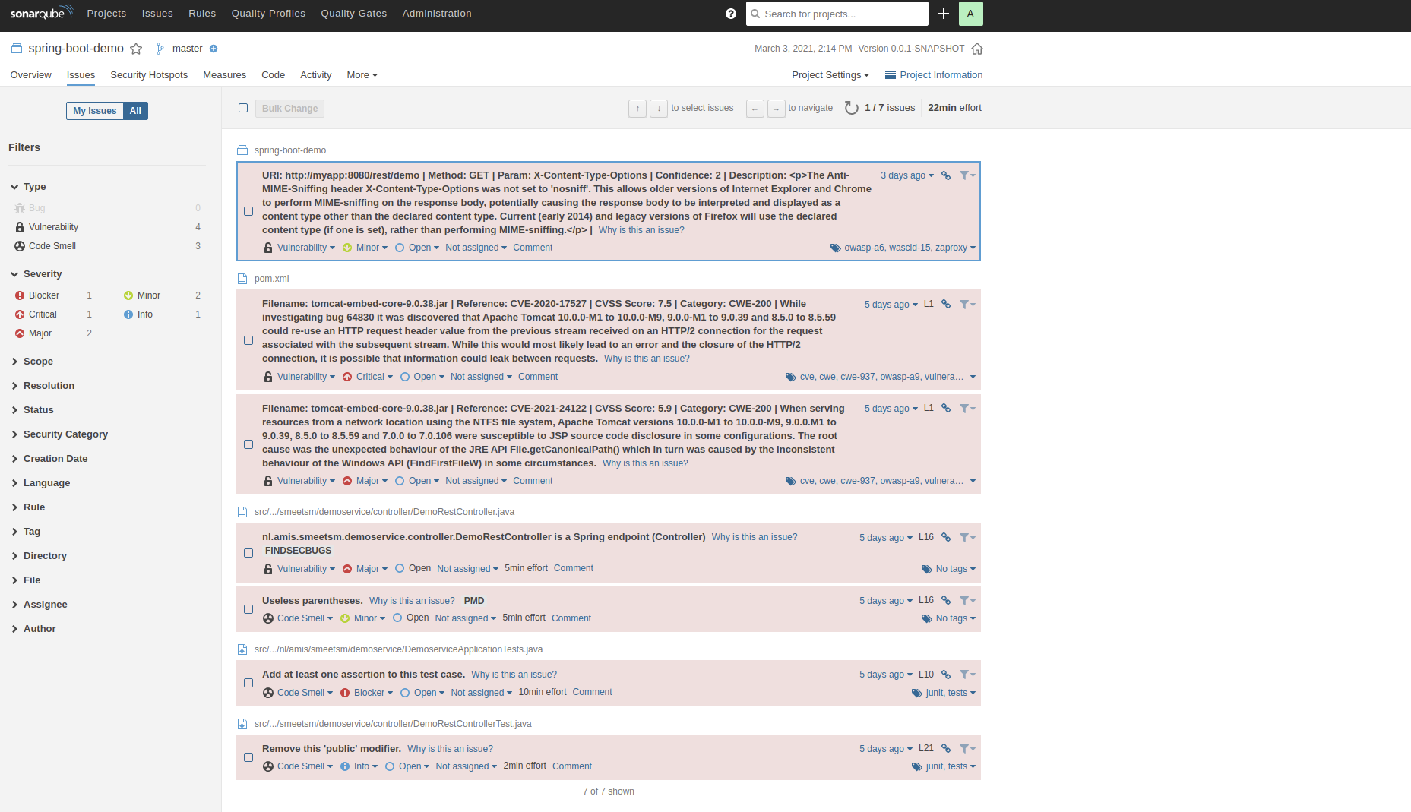Open the 'Why is this an issue?' link on the Tomcat issue
This screenshot has height=812, width=1411.
click(x=647, y=358)
